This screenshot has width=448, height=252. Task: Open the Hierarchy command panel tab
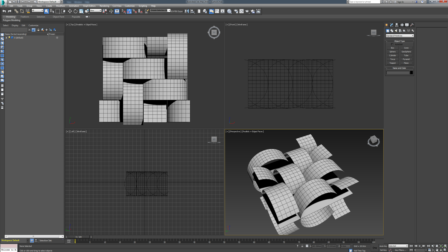(396, 25)
